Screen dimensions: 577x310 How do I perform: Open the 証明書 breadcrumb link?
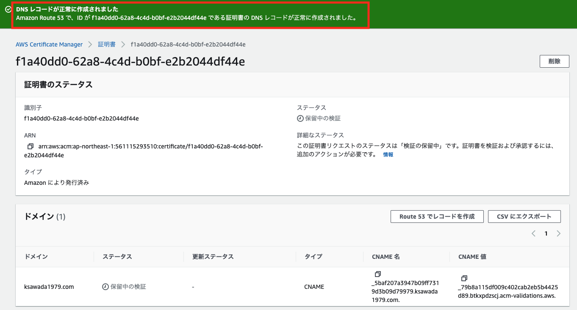pos(107,44)
